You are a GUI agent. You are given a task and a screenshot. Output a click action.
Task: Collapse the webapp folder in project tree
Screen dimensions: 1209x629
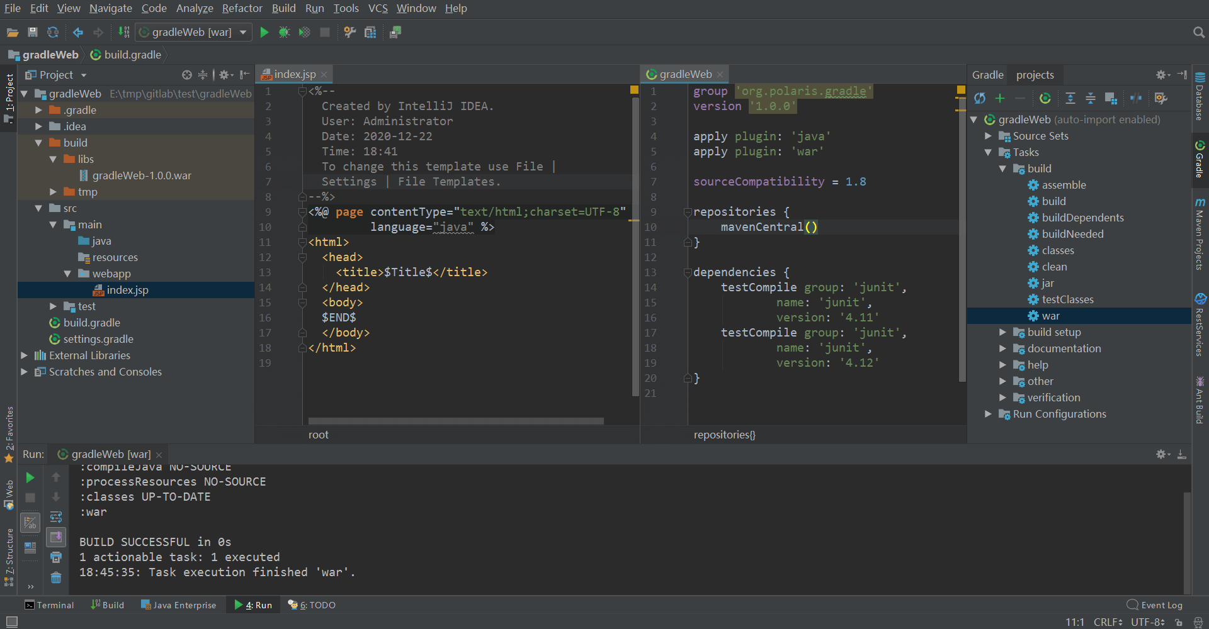coord(67,274)
